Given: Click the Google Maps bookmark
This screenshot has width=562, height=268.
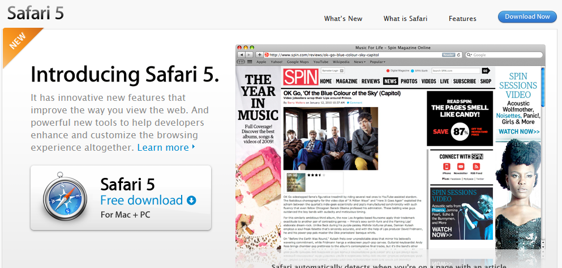Looking at the screenshot, I should (298, 62).
